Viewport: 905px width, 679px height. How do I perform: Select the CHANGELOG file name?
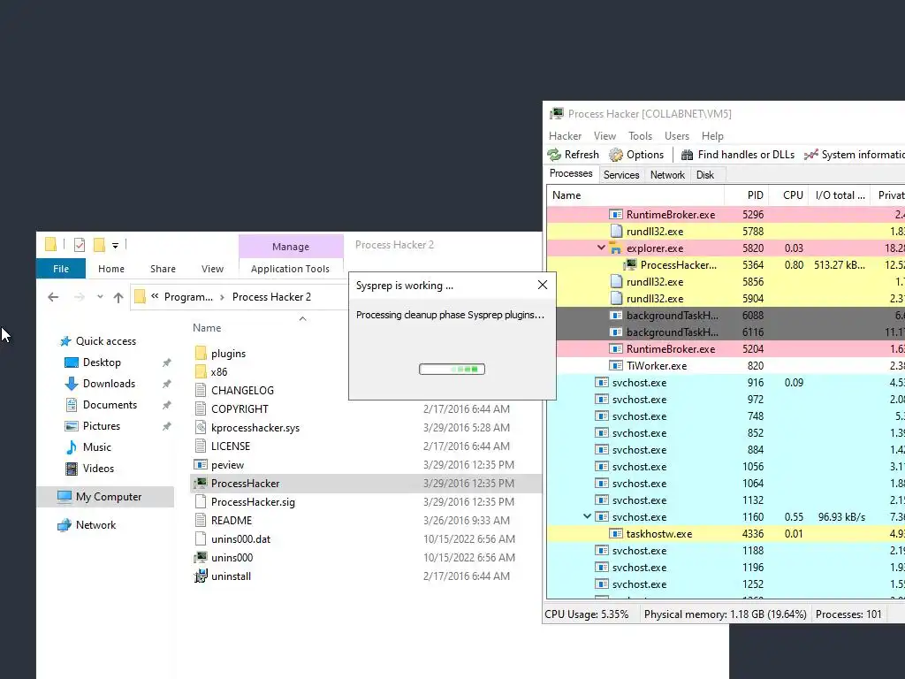[242, 390]
